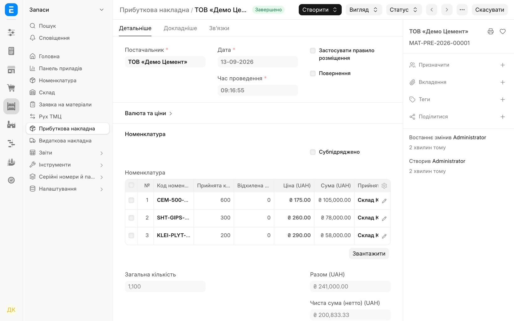
Task: Click the heart favorite icon
Action: point(503,31)
